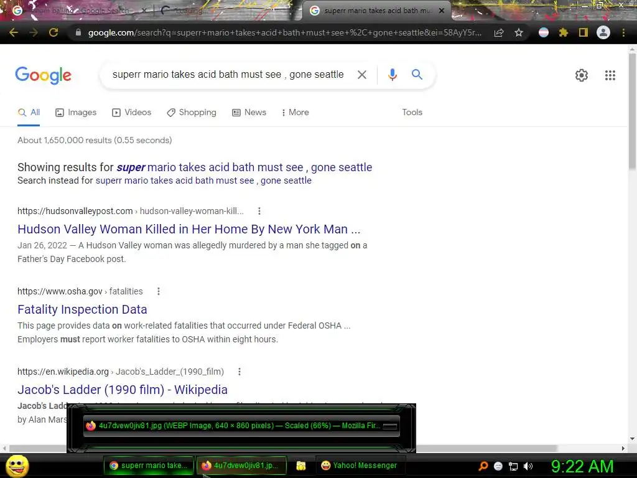This screenshot has width=637, height=478.
Task: Open the Fatality Inspection Data result
Action: click(82, 310)
